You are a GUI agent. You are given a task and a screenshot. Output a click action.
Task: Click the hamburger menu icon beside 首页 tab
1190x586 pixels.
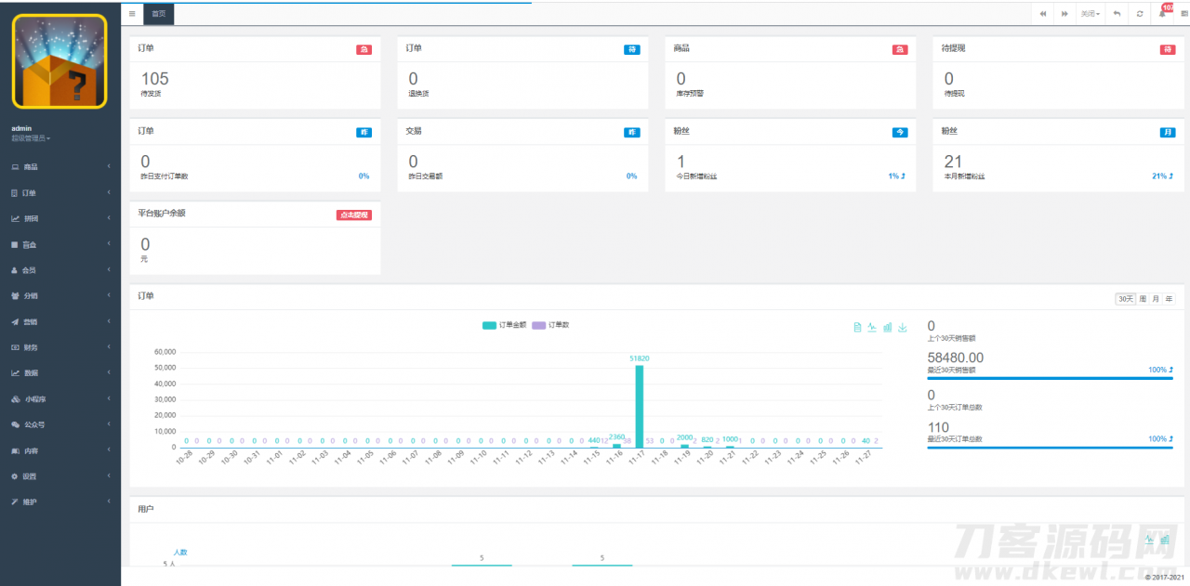point(132,14)
